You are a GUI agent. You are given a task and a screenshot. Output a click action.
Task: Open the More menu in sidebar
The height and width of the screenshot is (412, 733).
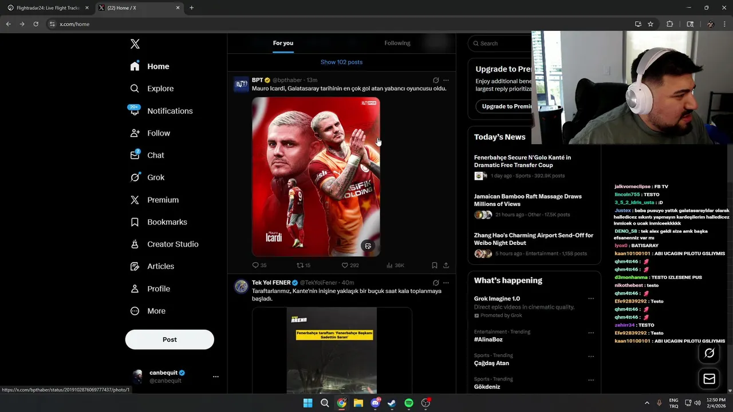click(x=148, y=311)
